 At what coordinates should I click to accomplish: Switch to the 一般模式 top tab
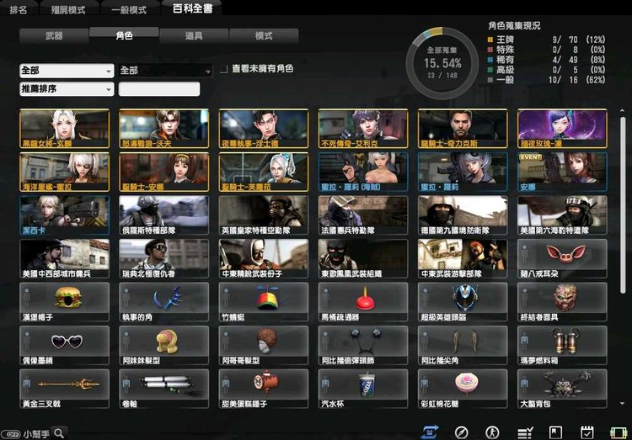[x=129, y=9]
